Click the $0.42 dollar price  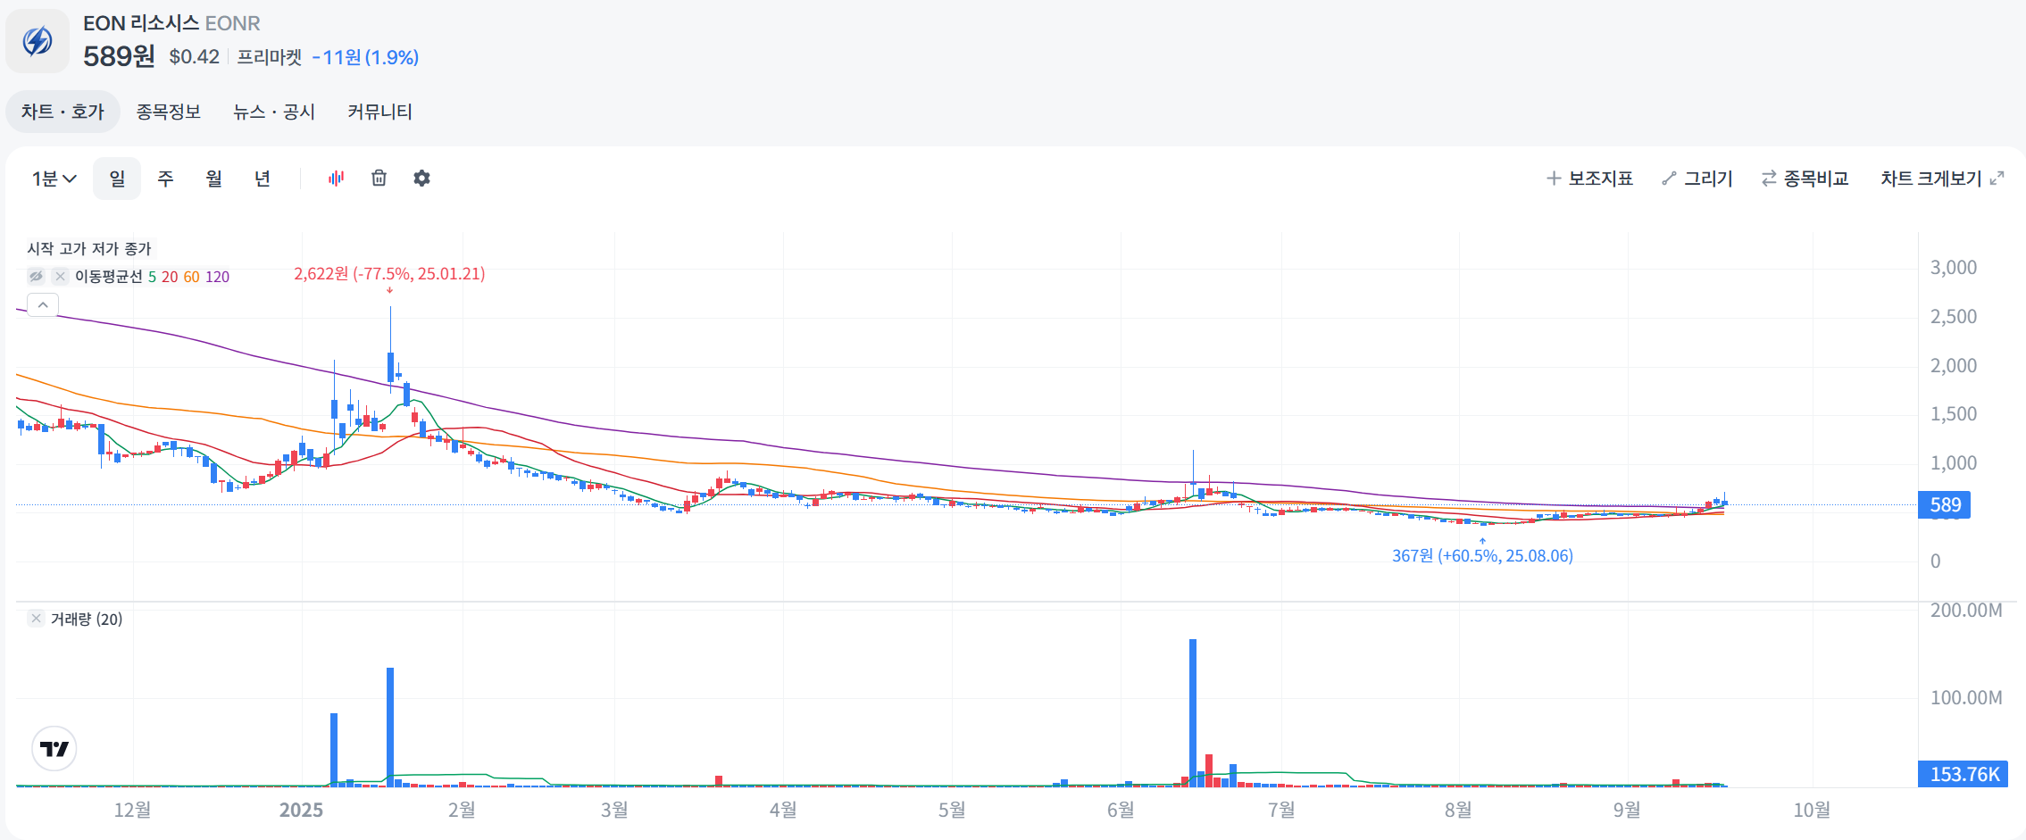pos(194,57)
